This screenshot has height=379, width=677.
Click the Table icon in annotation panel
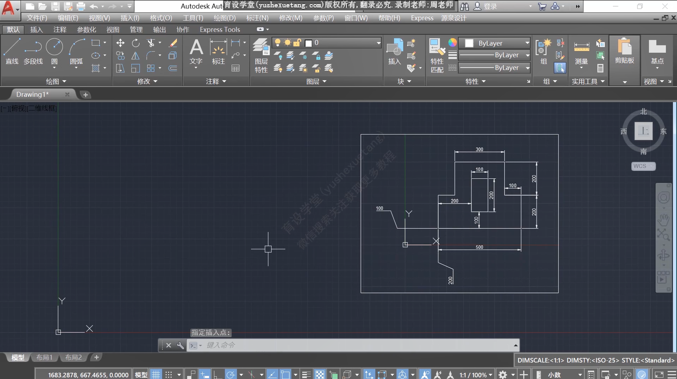coord(236,68)
